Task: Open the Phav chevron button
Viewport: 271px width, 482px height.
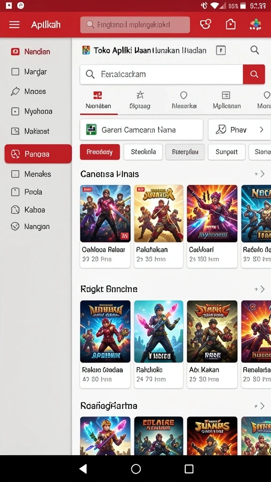Action: (239, 130)
